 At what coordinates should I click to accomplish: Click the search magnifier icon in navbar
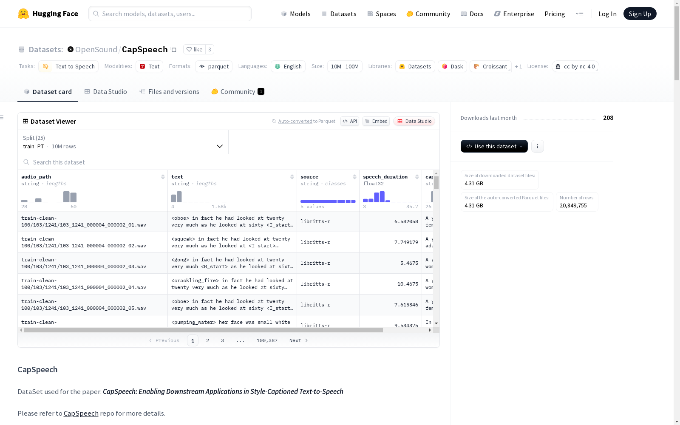coord(96,14)
